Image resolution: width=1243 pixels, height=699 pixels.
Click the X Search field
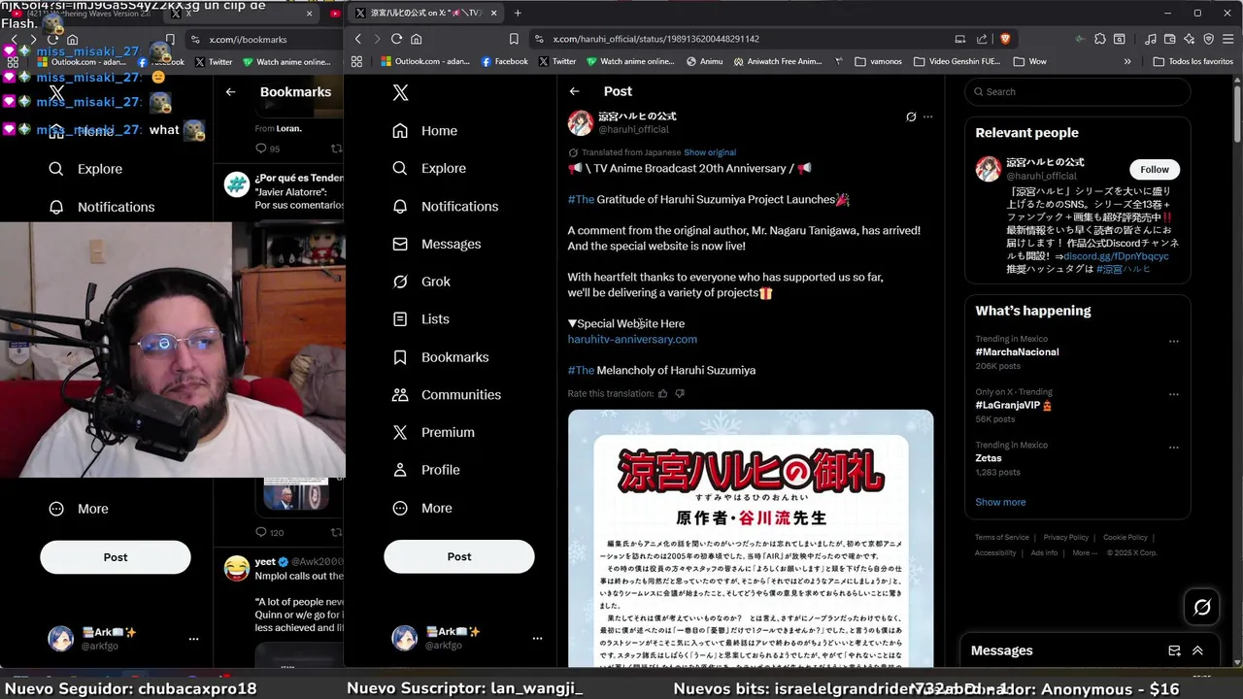pyautogui.click(x=1077, y=92)
